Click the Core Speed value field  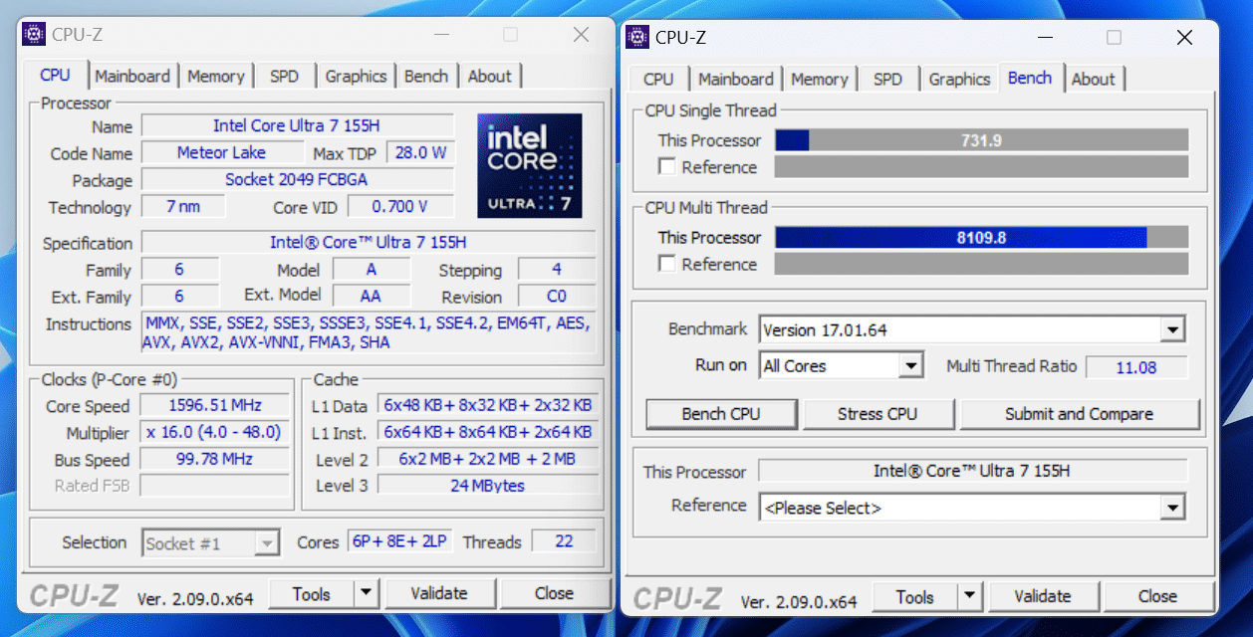[x=215, y=406]
